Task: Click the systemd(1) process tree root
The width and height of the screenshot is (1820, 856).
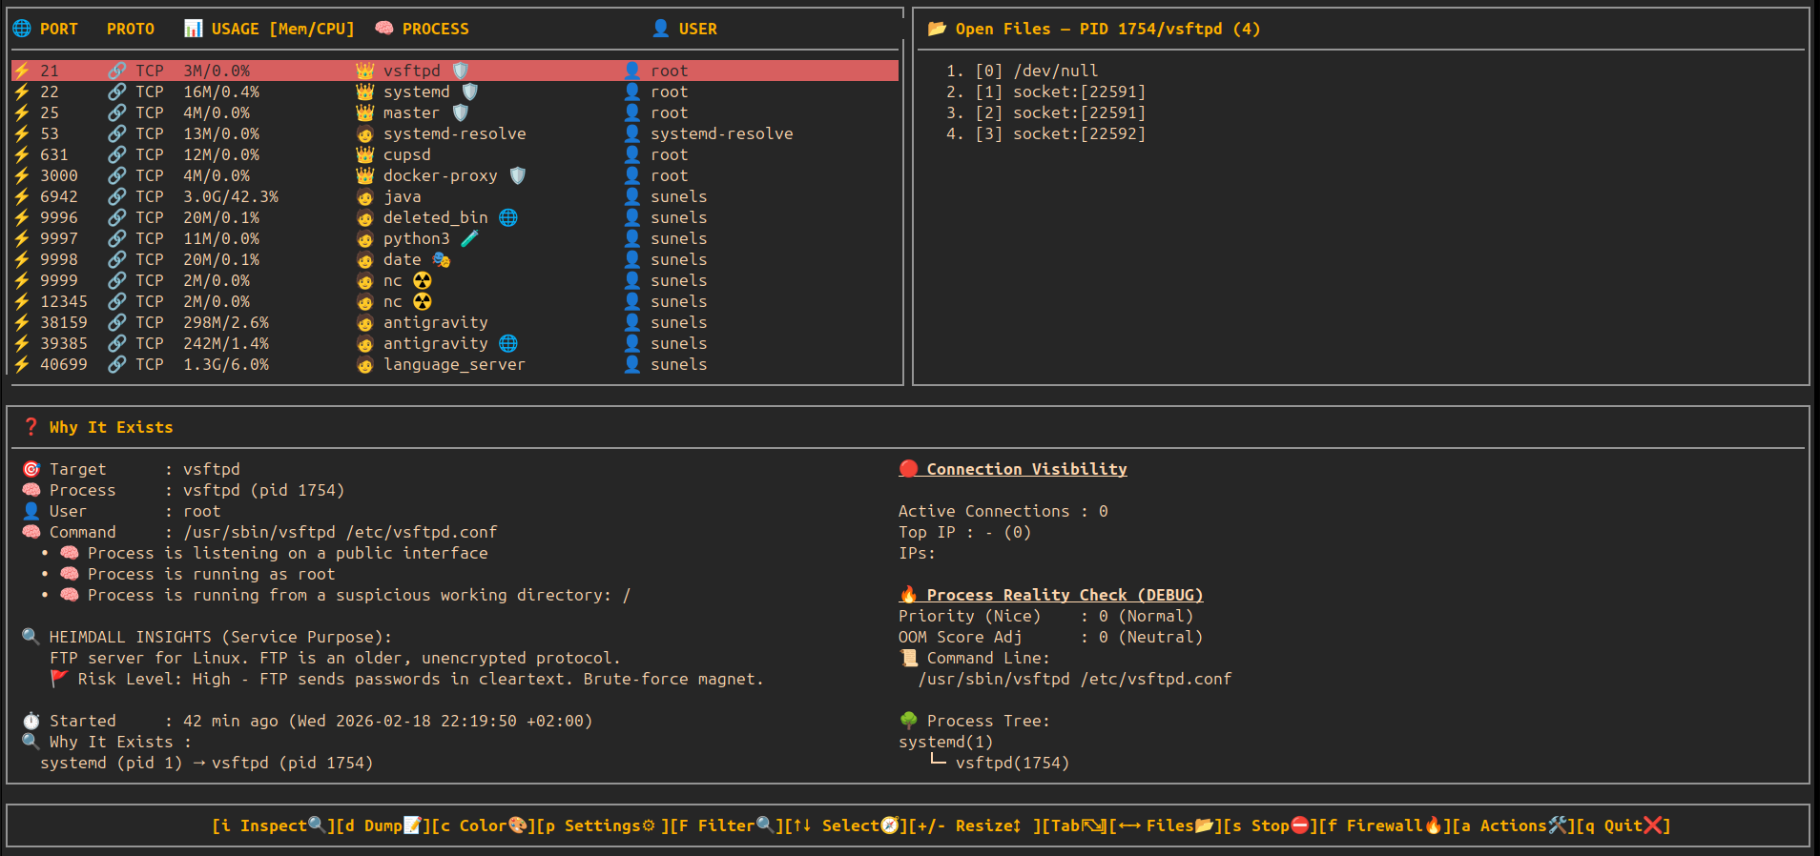Action: click(945, 742)
